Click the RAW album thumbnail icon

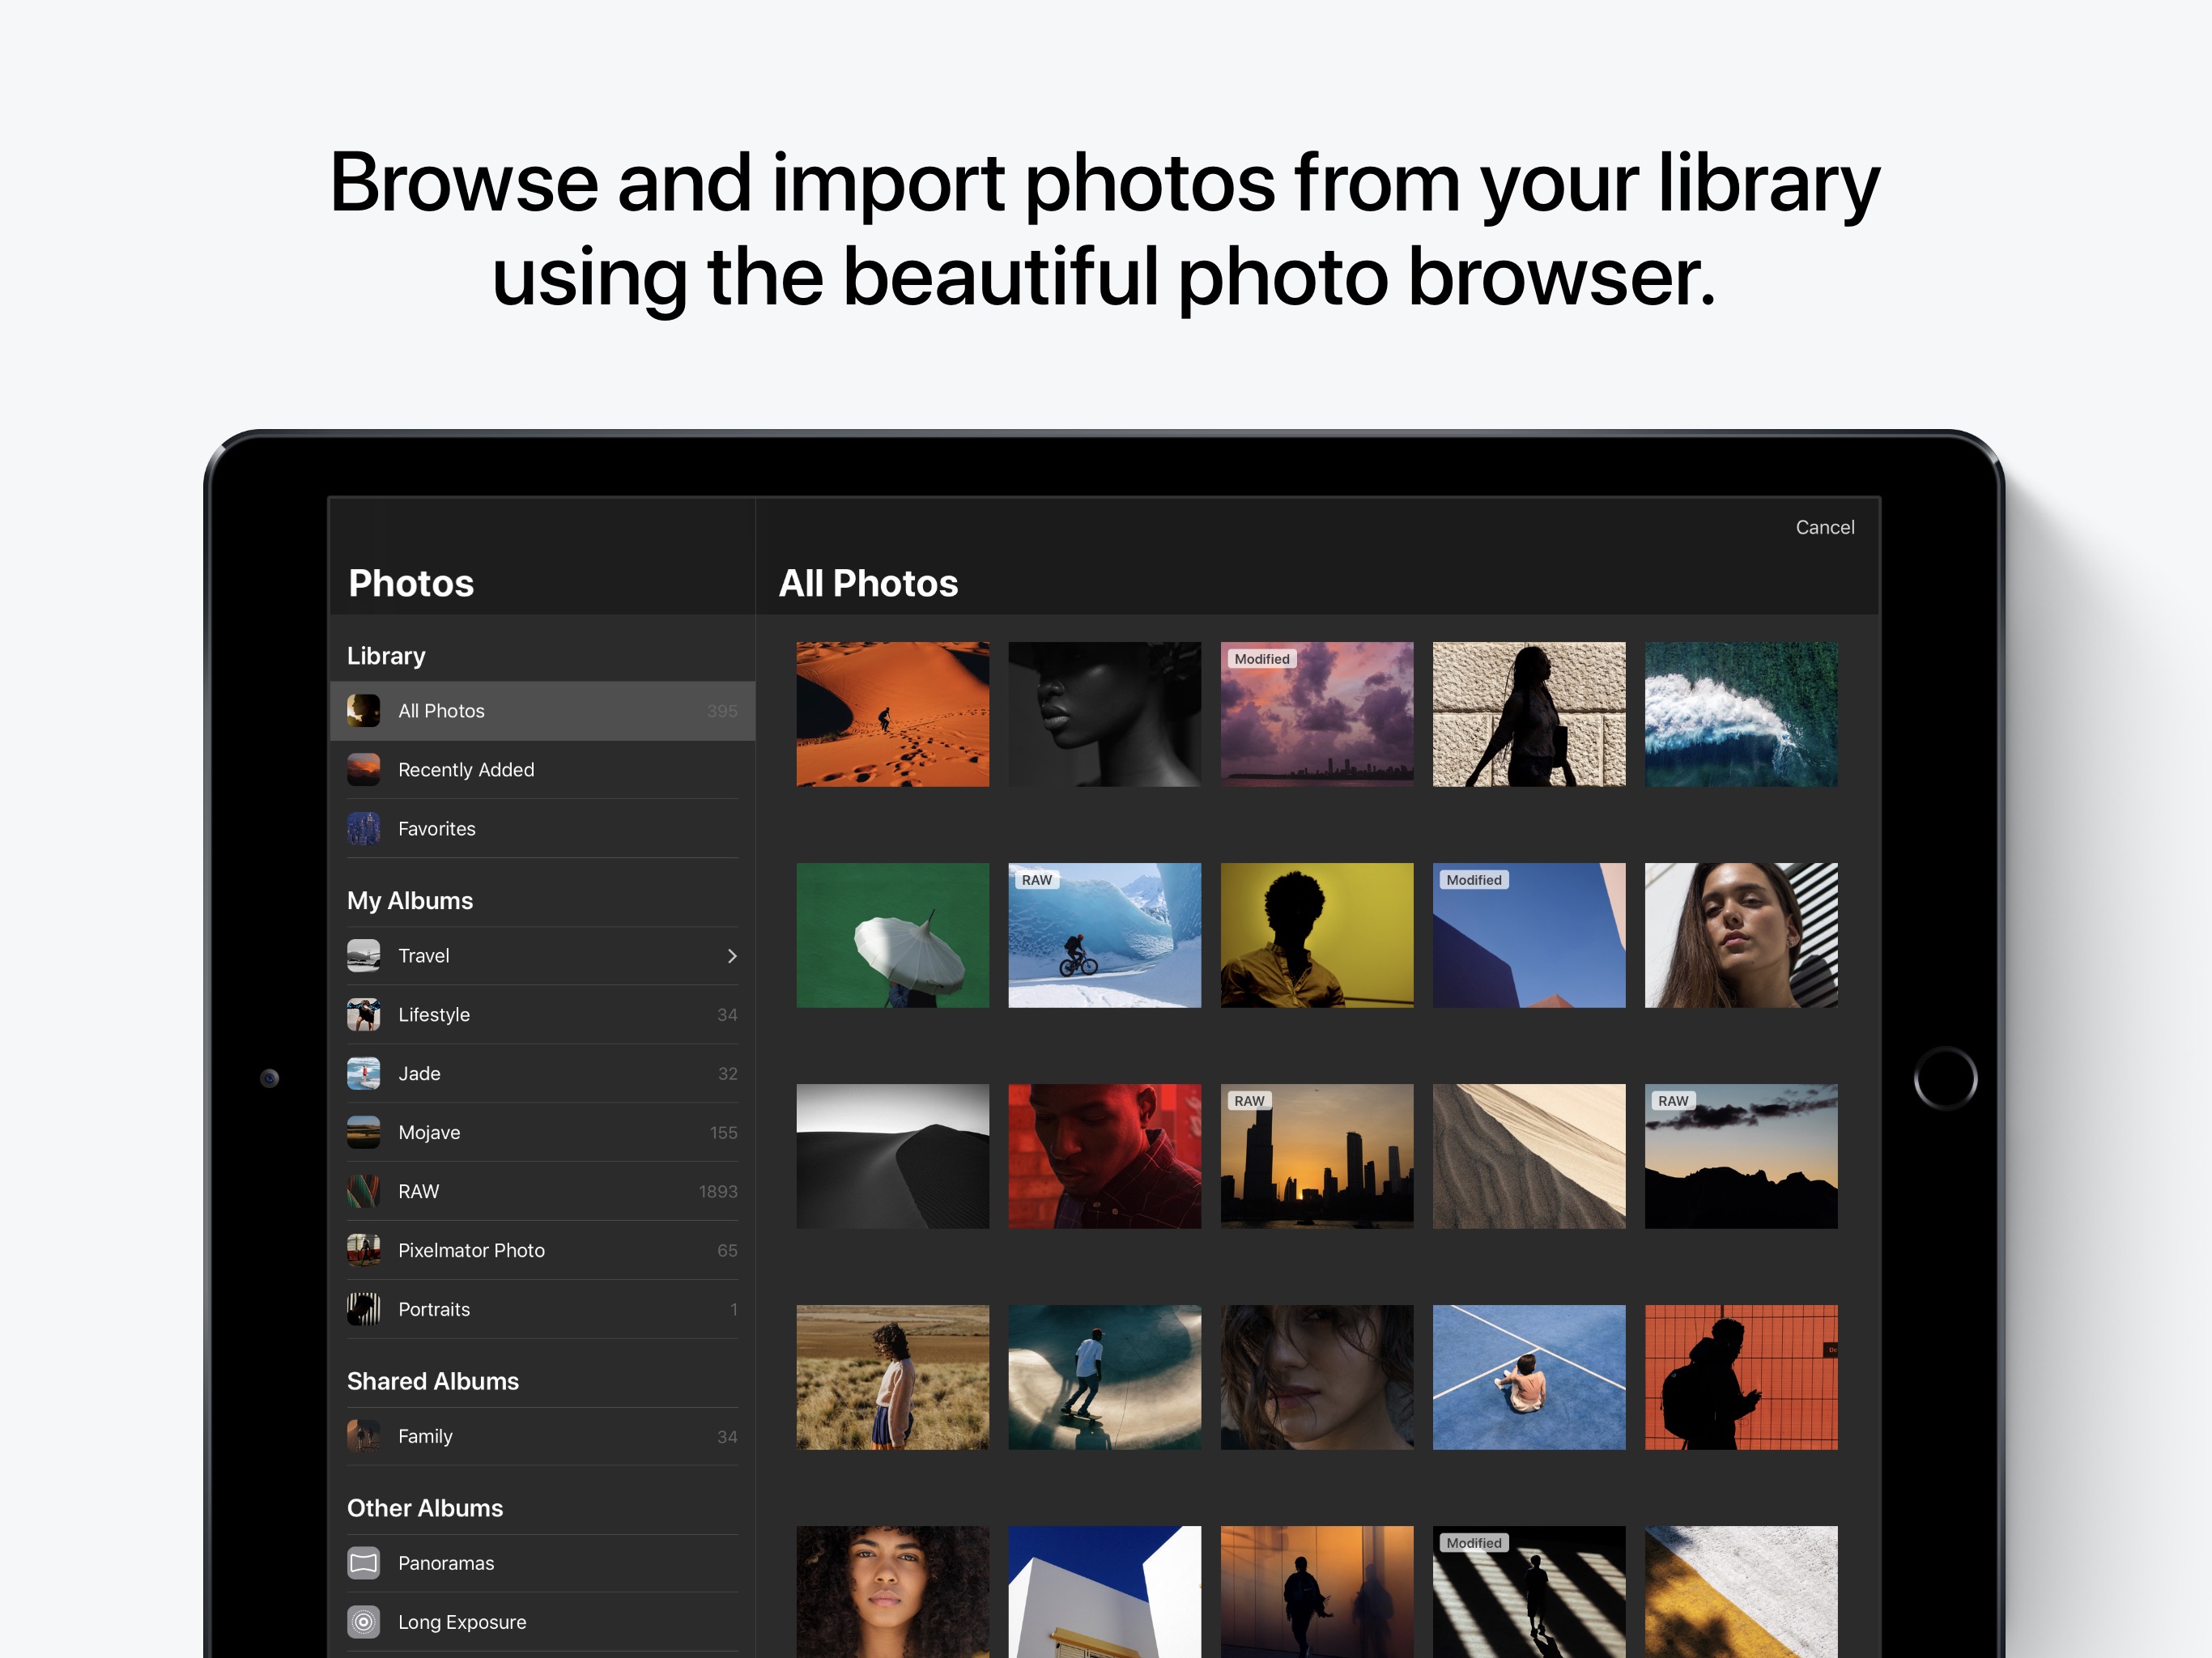363,1192
